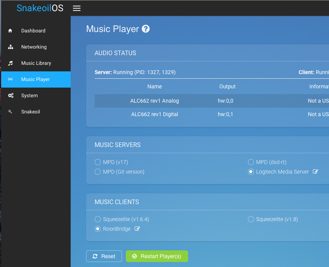Open the Music Player menu item
Image resolution: width=329 pixels, height=267 pixels.
click(36, 79)
